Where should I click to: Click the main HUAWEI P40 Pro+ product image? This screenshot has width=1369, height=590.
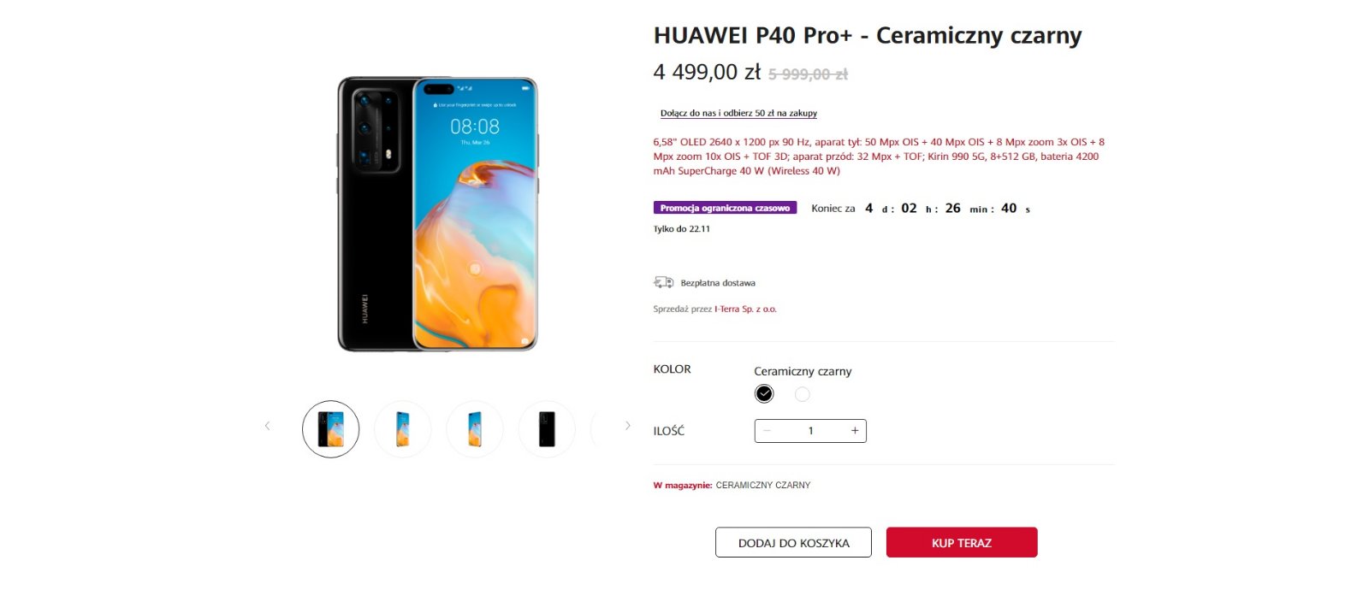[x=437, y=214]
